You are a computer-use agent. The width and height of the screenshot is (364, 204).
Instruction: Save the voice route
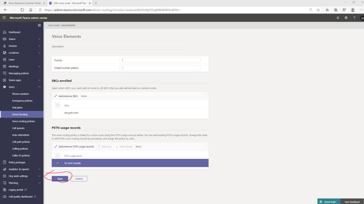[60, 178]
